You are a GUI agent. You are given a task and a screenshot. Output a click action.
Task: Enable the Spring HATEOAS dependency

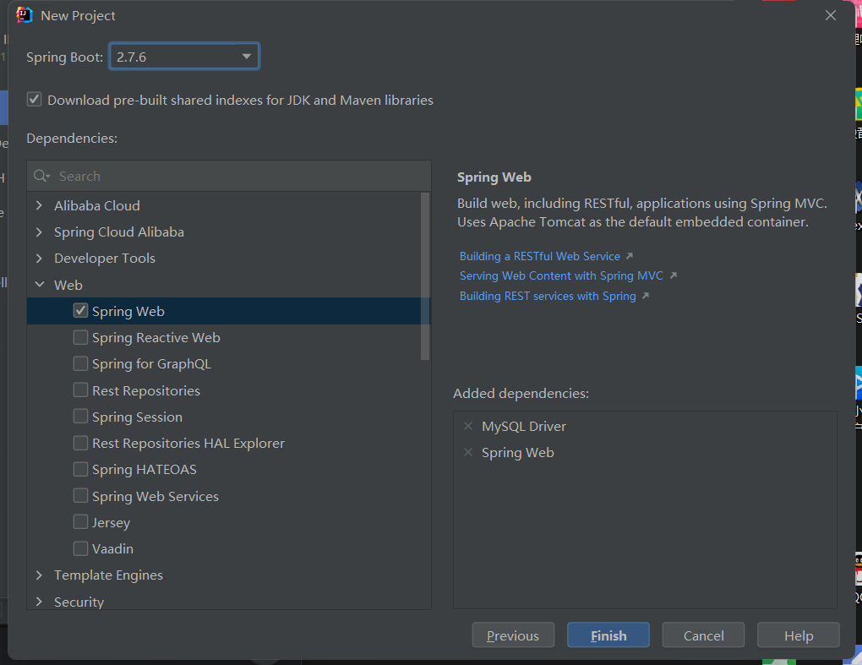point(80,469)
